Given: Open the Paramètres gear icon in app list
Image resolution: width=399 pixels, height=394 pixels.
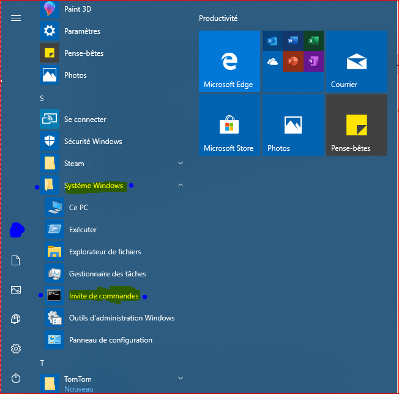Looking at the screenshot, I should point(50,31).
